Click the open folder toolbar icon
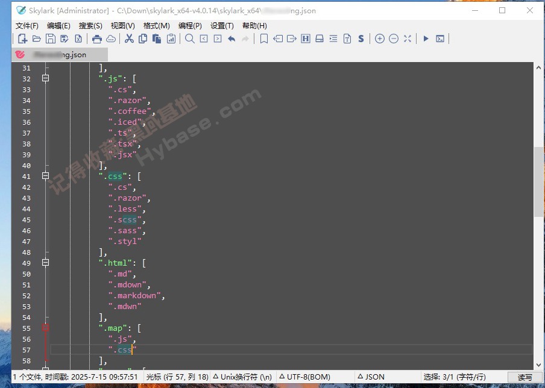The width and height of the screenshot is (545, 388). [37, 39]
